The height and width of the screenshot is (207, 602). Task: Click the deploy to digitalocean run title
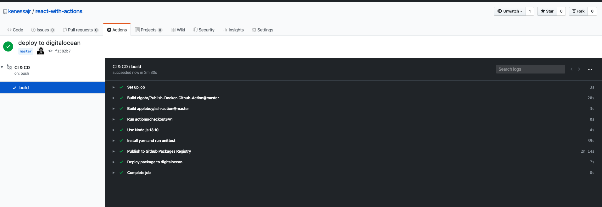point(49,43)
